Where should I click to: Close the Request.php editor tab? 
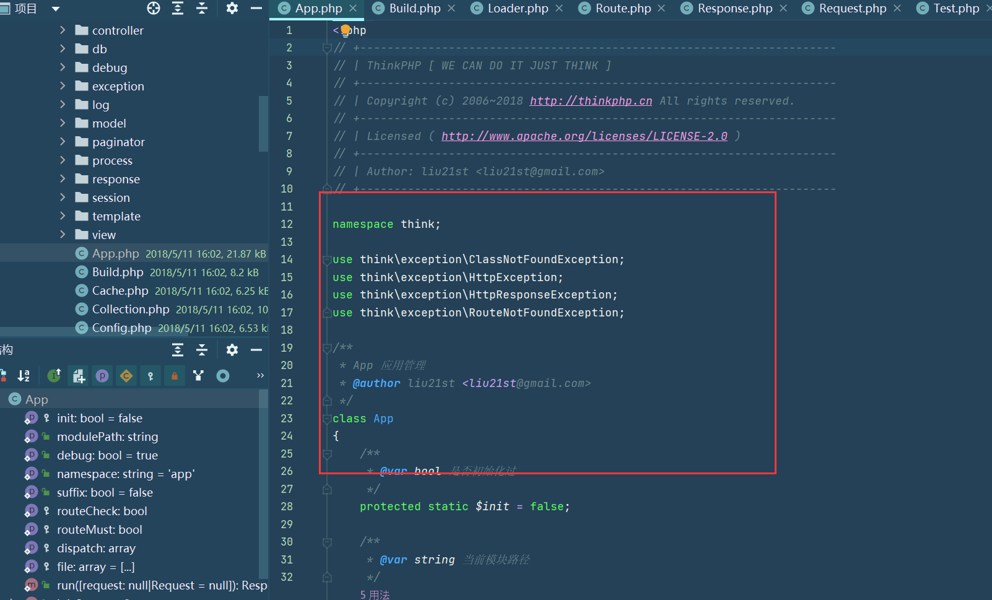[x=897, y=8]
